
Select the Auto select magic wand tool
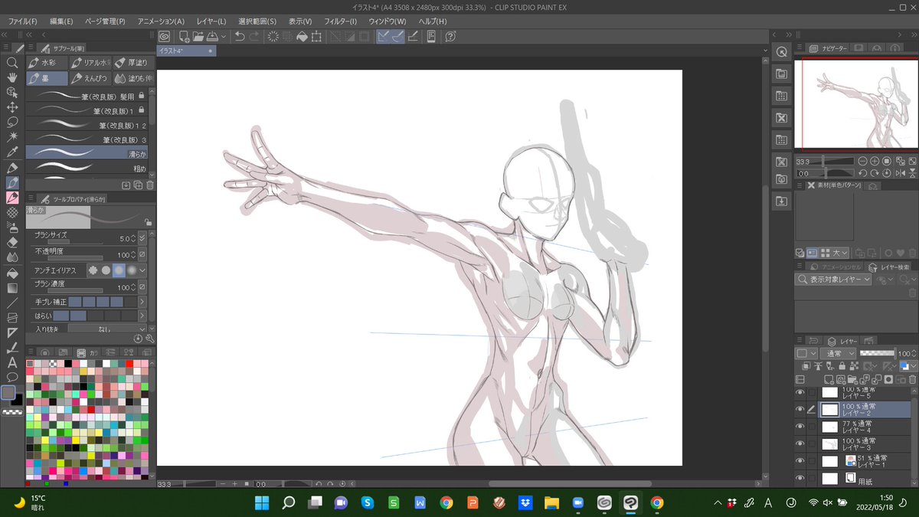12,137
